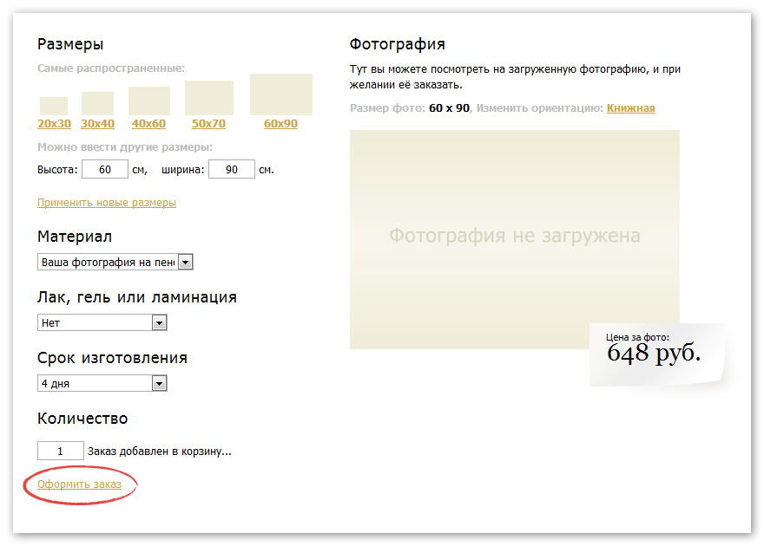Choose the 50x70 size link
Screen dimensions: 764x546
[208, 123]
